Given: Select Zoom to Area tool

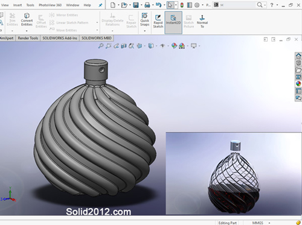Looking at the screenshot, I should [109, 46].
